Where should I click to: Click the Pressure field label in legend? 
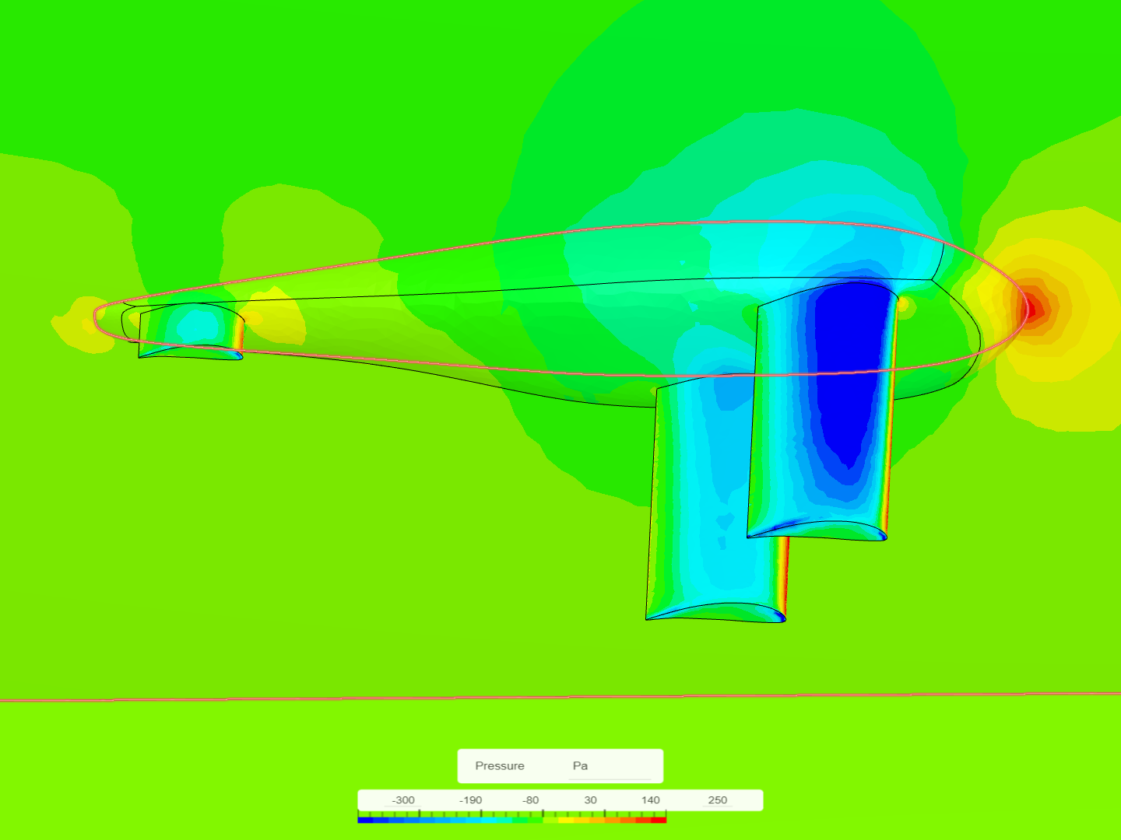(500, 766)
